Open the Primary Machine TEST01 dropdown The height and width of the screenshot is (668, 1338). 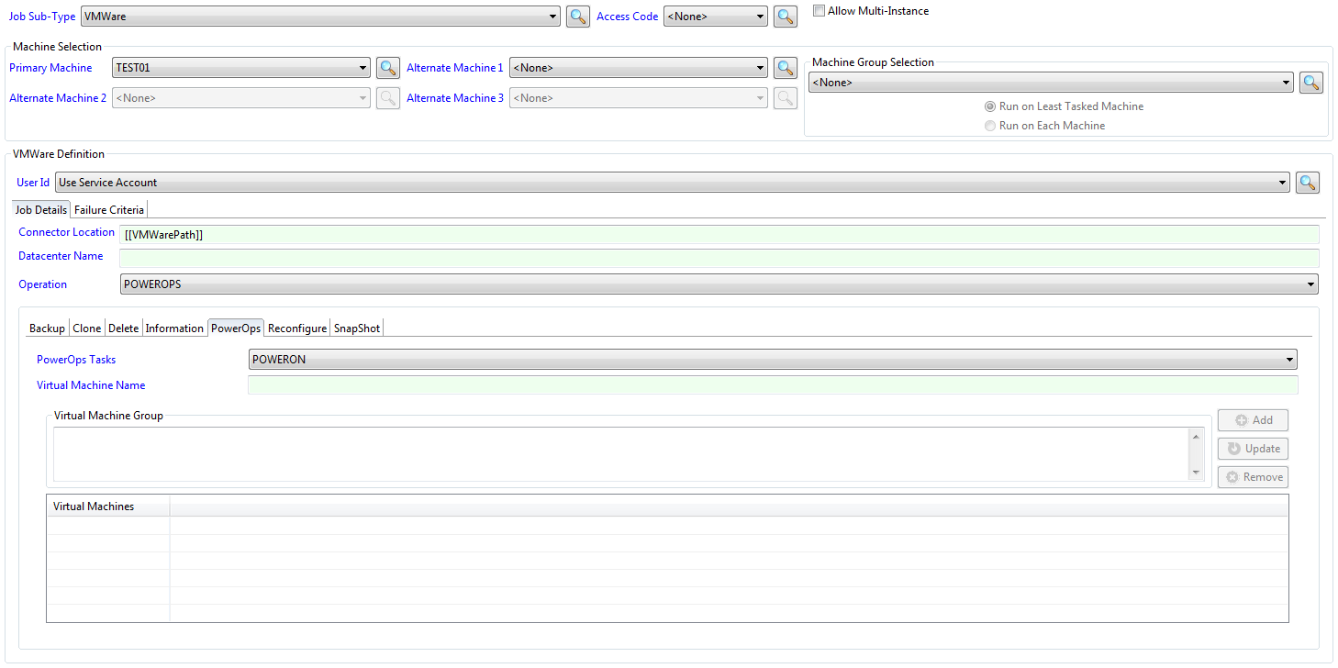pos(241,68)
